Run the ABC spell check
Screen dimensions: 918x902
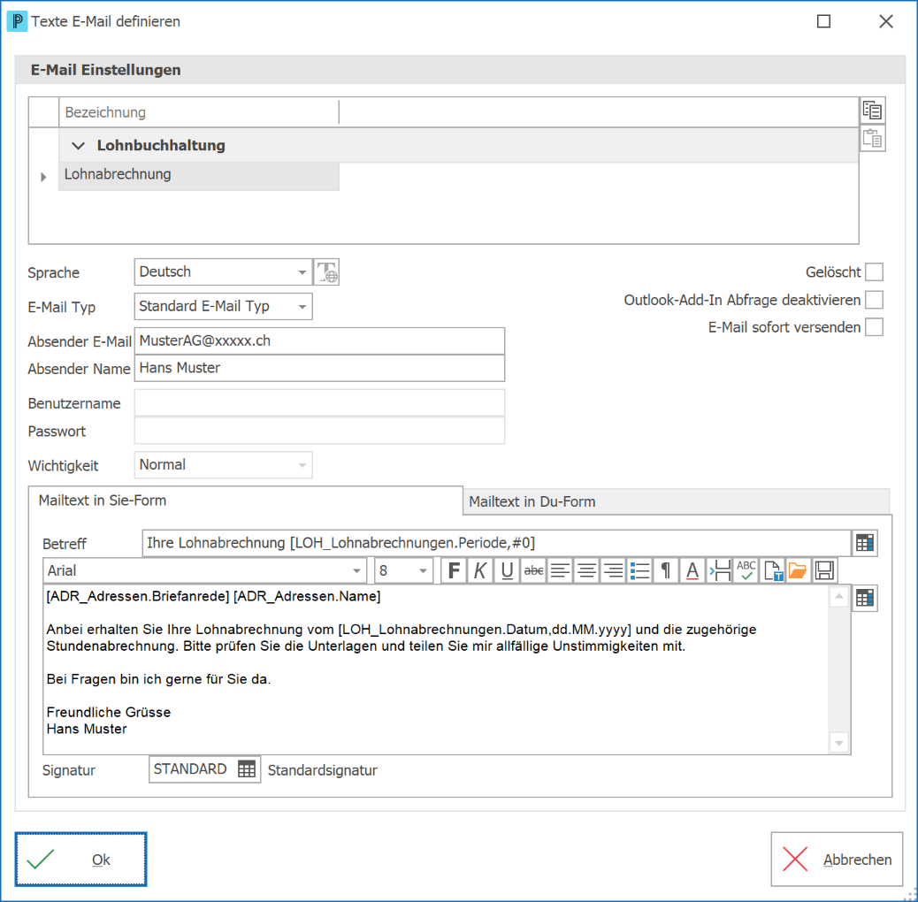(746, 570)
